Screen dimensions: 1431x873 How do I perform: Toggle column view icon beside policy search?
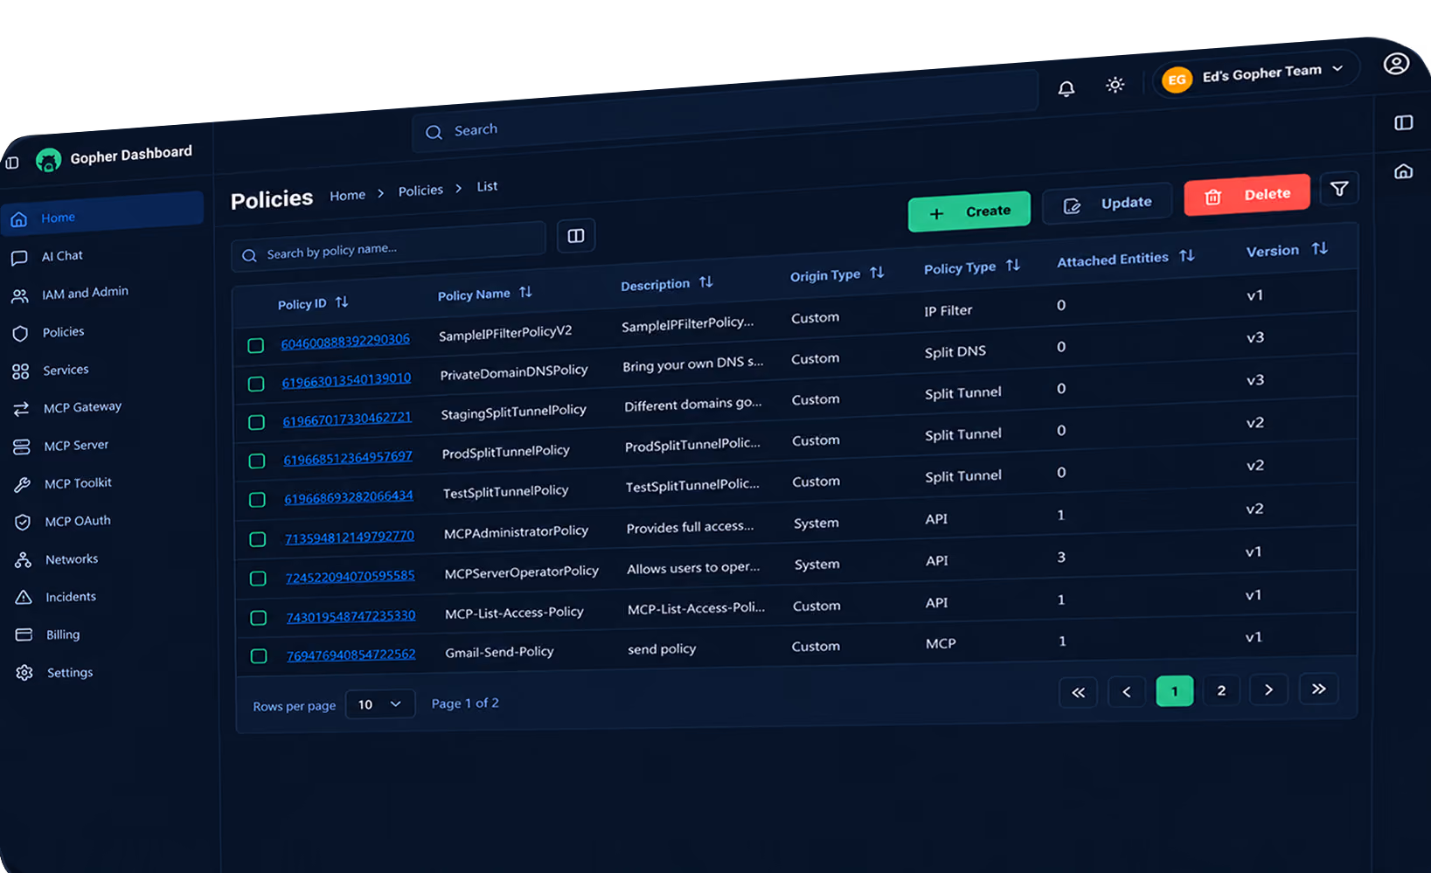click(x=576, y=236)
